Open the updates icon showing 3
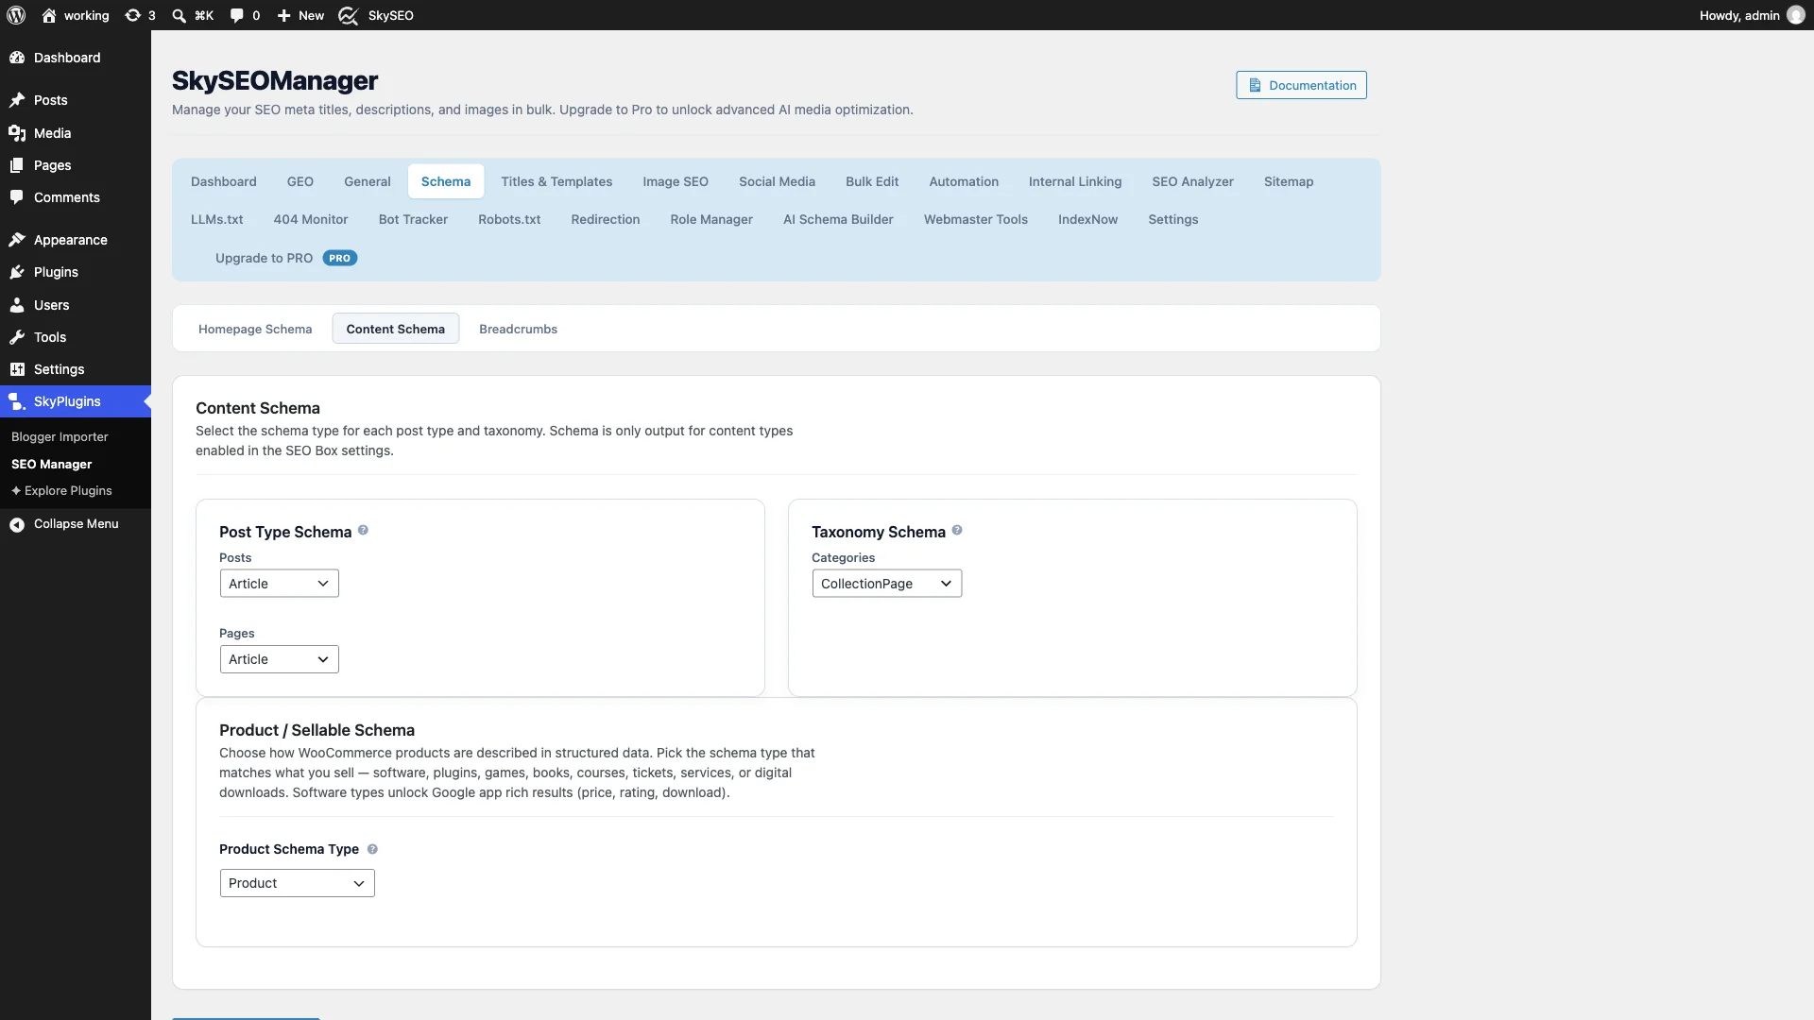 (133, 15)
